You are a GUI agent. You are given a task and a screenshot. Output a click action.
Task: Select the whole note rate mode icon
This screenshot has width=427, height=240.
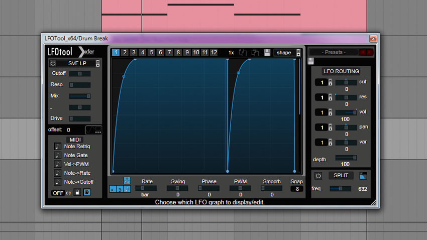(113, 189)
